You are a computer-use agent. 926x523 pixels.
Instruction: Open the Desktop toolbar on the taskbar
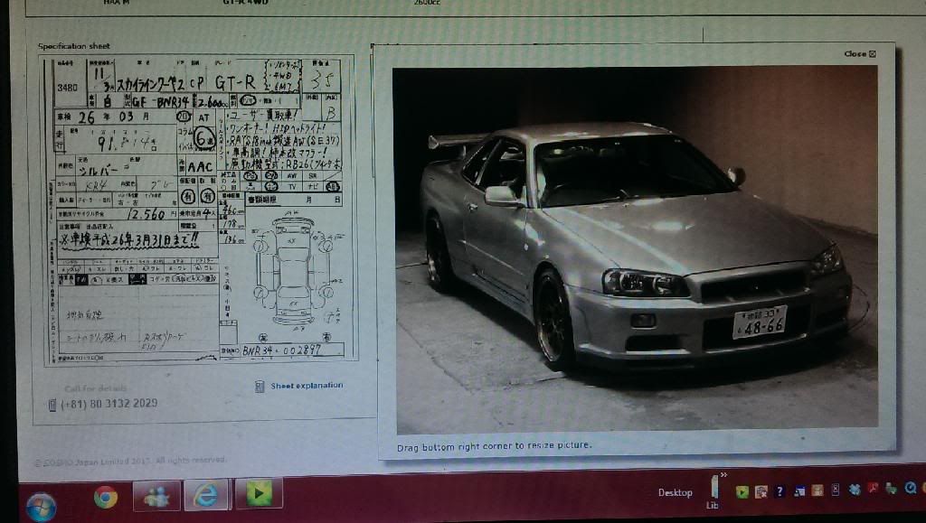(675, 492)
